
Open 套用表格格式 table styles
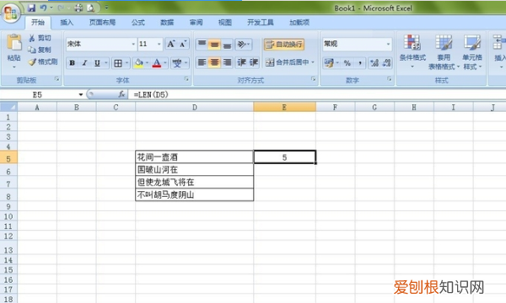click(444, 51)
